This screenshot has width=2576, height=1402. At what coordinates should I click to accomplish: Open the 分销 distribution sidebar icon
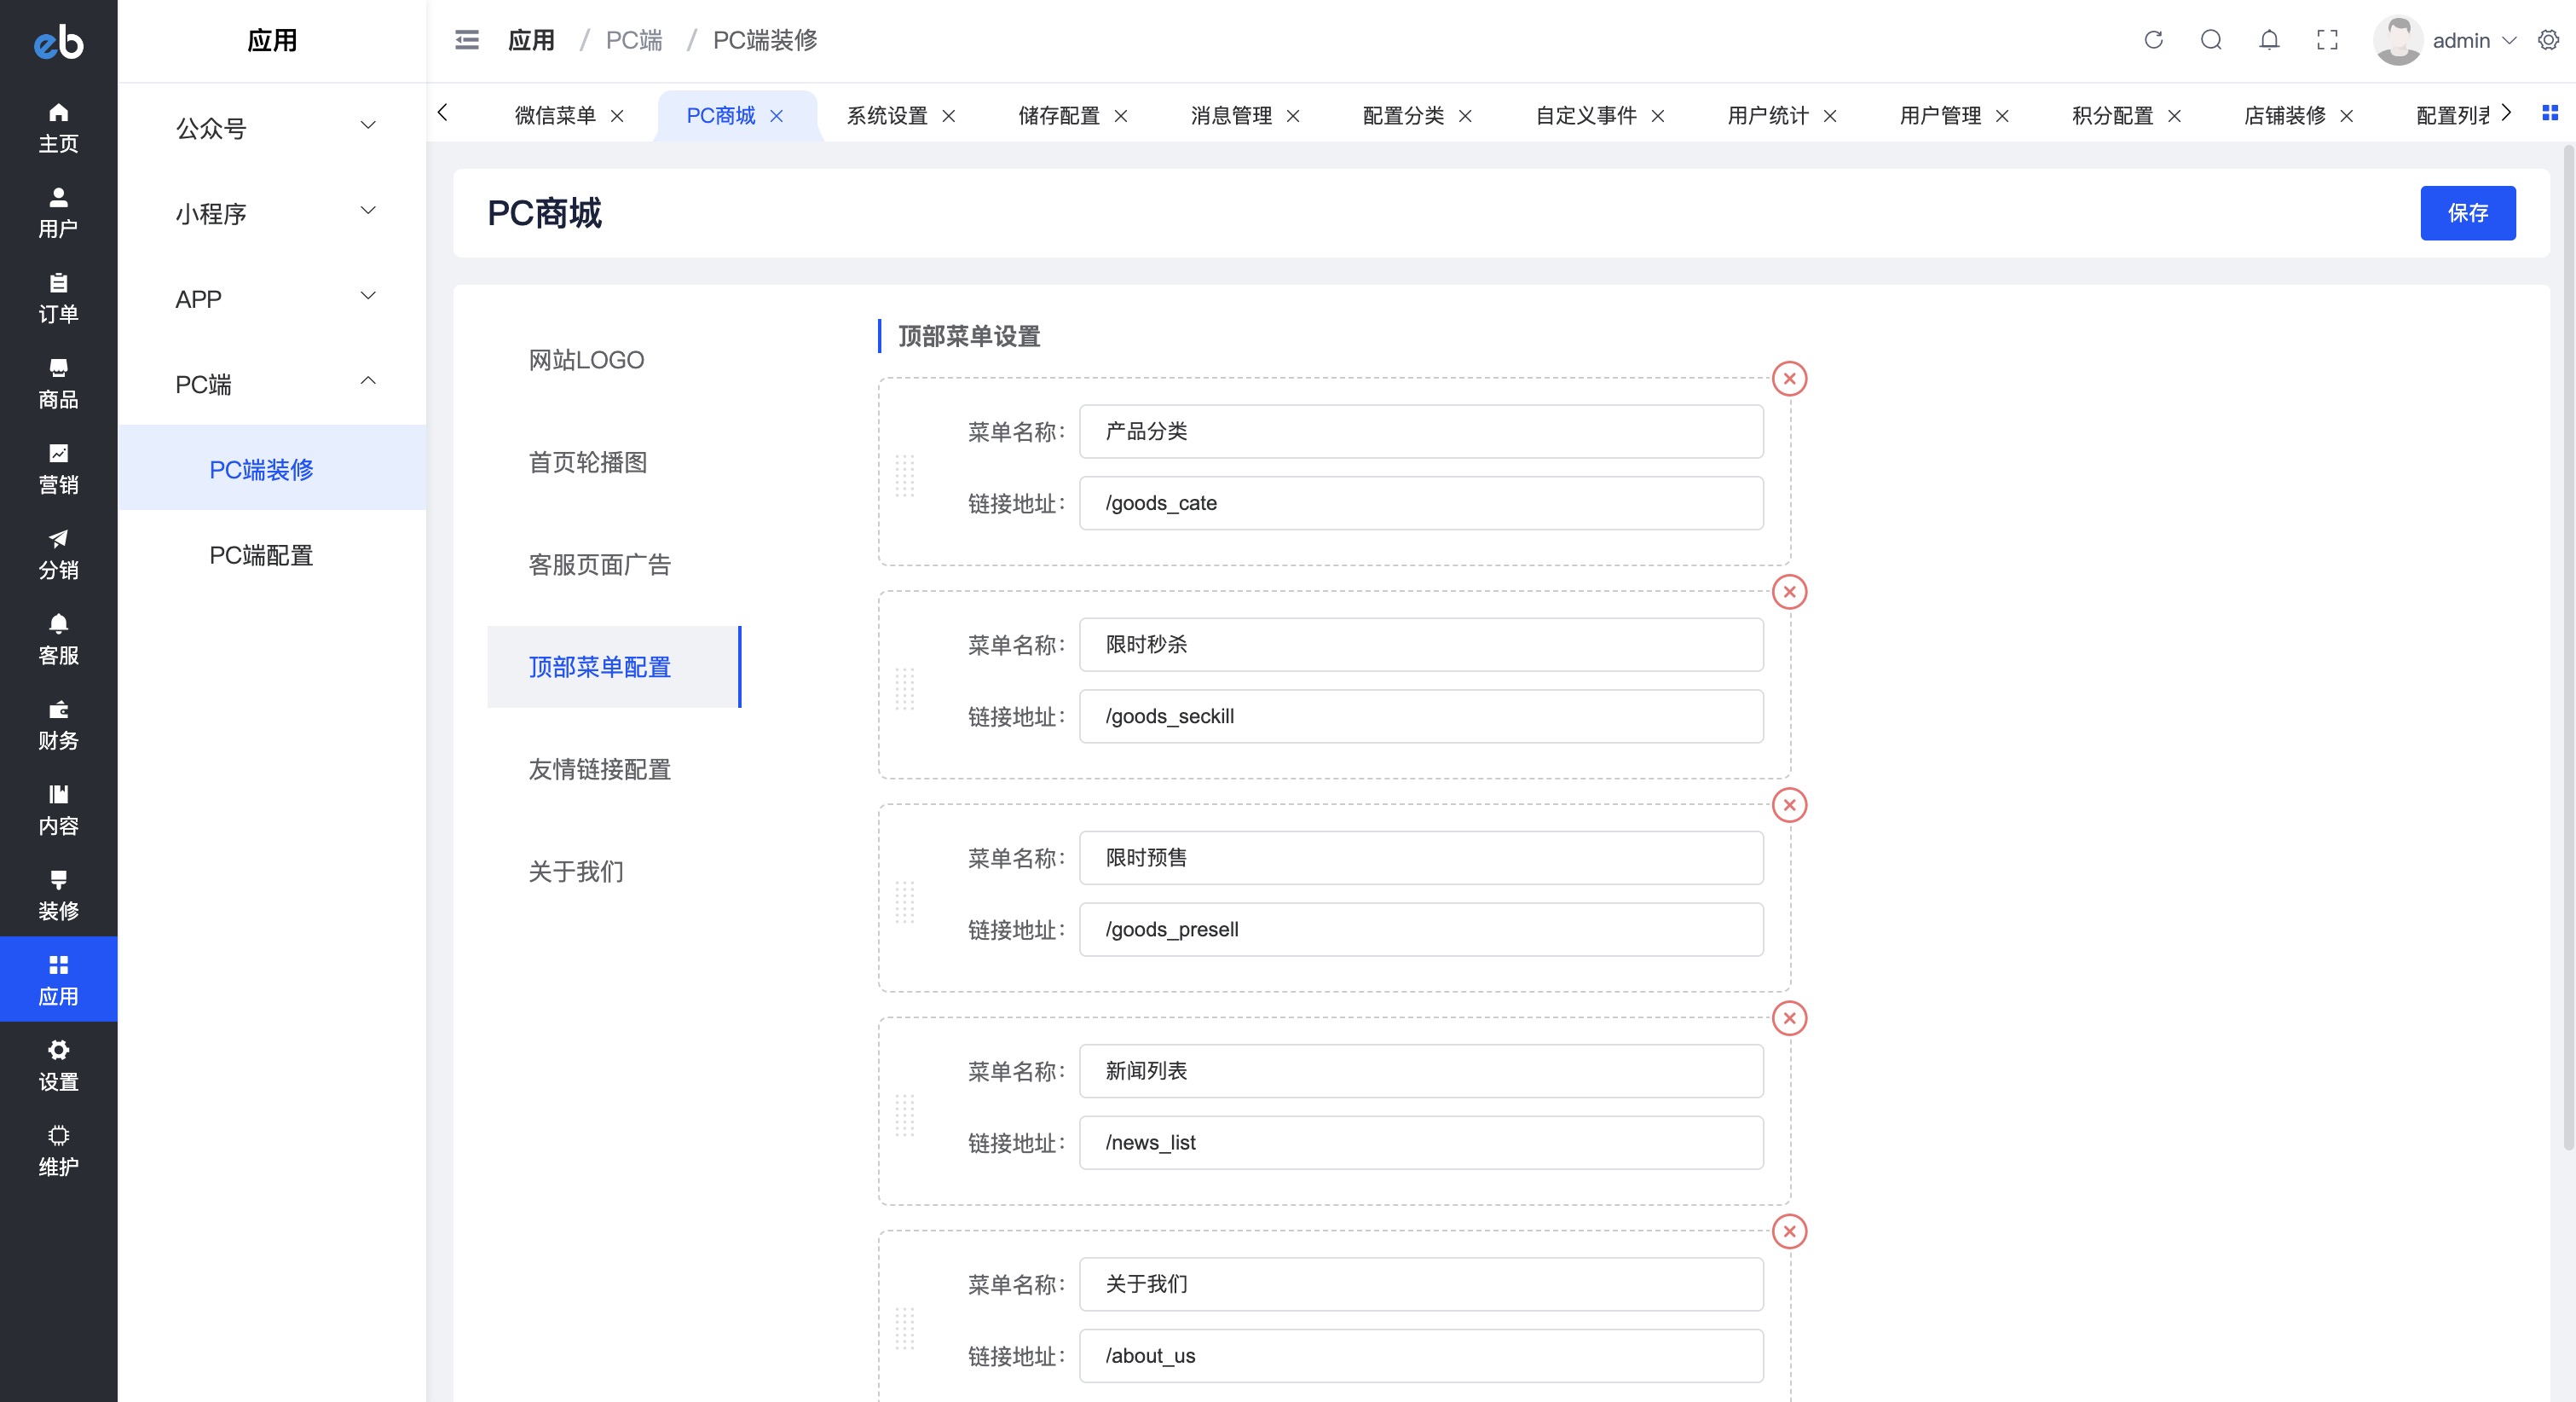(58, 553)
